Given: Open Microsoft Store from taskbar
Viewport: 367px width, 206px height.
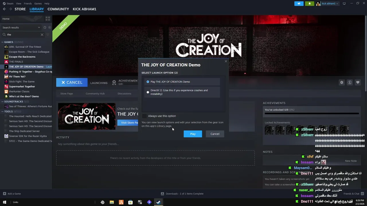Looking at the screenshot, I should pos(130,202).
